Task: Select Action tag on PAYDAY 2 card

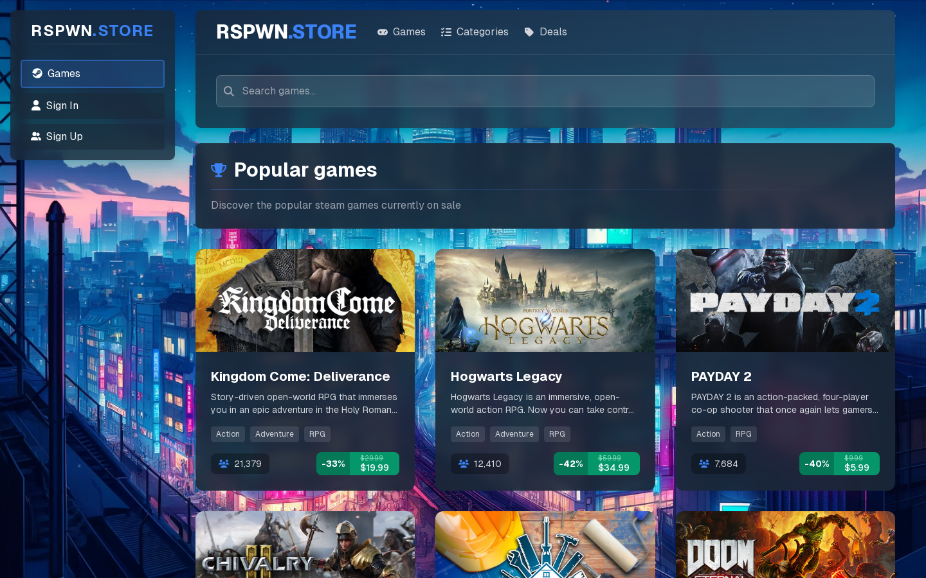Action: point(708,434)
